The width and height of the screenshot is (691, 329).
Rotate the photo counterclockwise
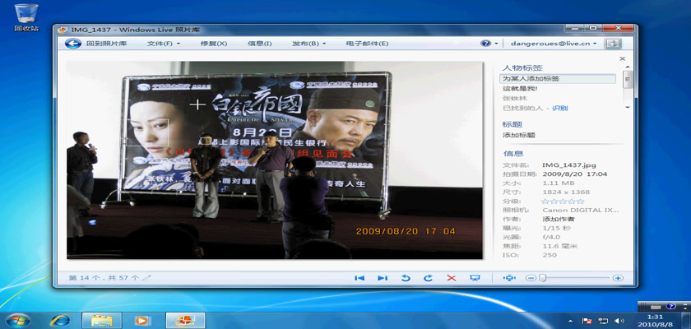(406, 278)
